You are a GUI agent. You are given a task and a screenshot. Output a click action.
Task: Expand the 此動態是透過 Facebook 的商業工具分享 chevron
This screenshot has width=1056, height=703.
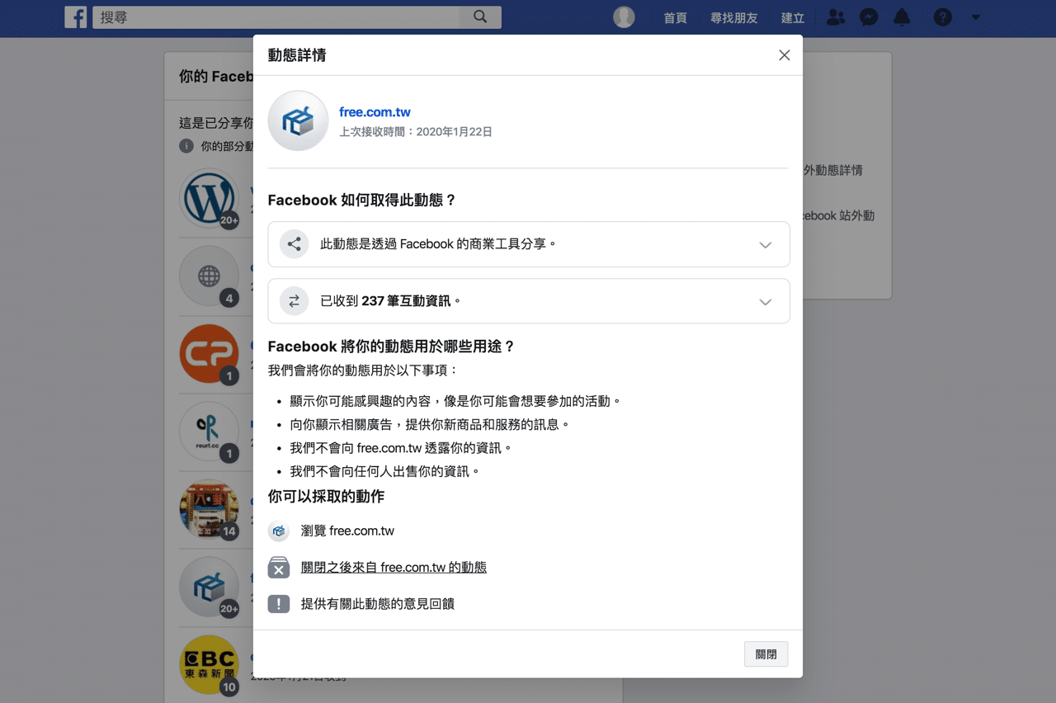point(765,245)
